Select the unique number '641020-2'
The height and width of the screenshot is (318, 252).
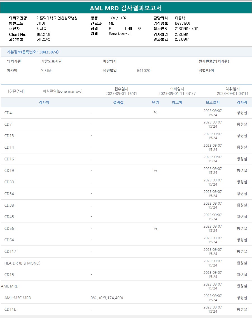click(43, 39)
